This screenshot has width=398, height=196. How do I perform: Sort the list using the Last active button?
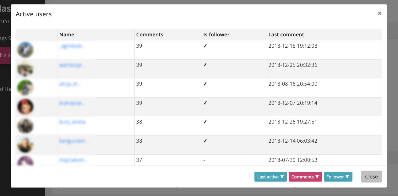(x=270, y=177)
